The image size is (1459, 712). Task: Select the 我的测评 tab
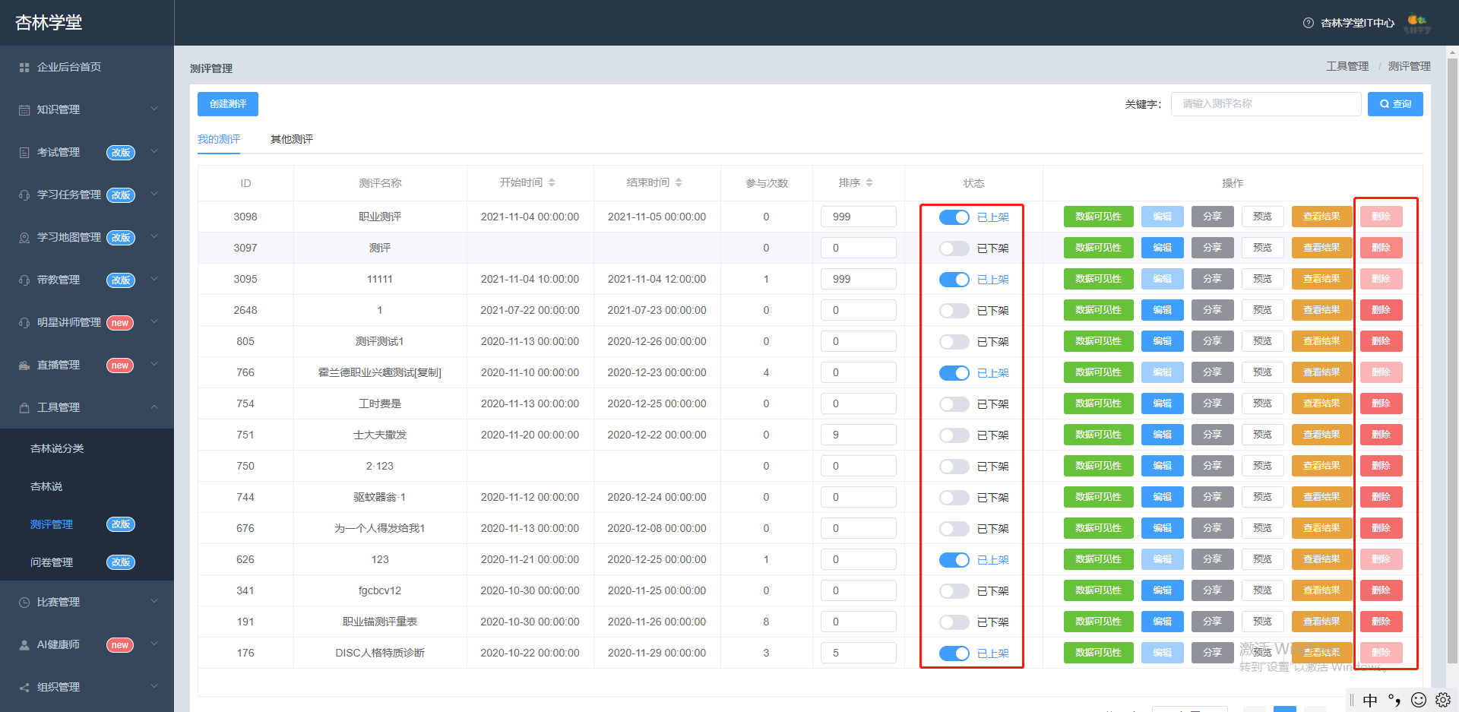pos(219,139)
